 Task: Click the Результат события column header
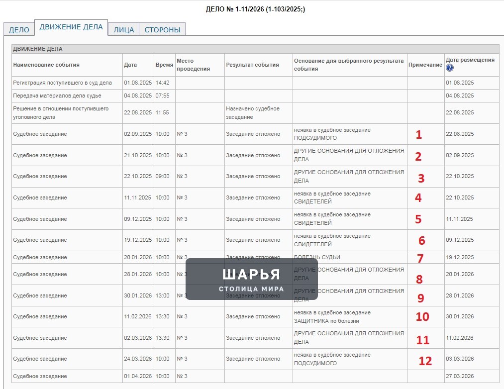tap(252, 65)
